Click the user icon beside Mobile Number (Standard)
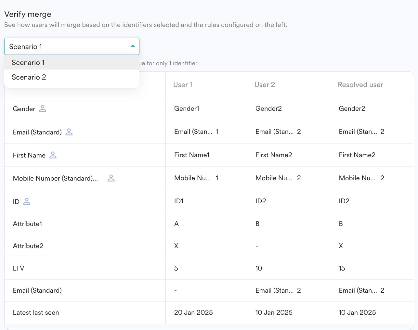This screenshot has width=418, height=330. point(111,178)
